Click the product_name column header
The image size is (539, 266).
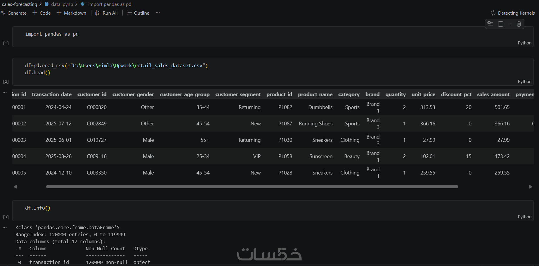(315, 94)
